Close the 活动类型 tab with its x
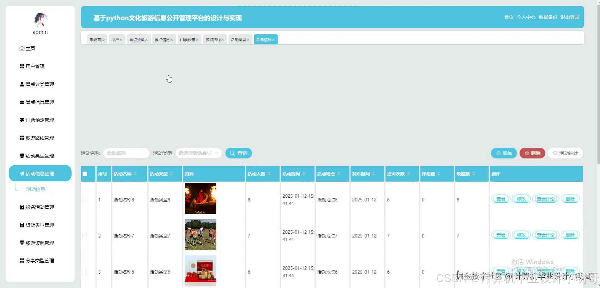Screen dimensions: 600x288 [x=248, y=40]
